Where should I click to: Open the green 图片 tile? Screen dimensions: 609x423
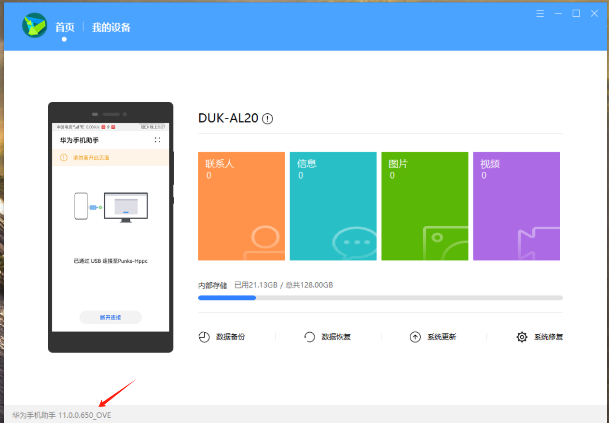(425, 206)
